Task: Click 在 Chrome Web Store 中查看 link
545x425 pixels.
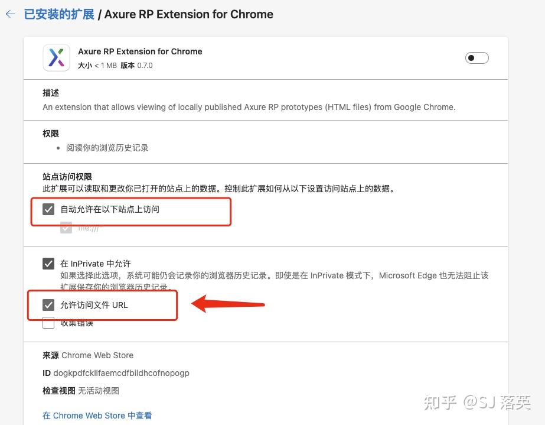Action: 97,416
